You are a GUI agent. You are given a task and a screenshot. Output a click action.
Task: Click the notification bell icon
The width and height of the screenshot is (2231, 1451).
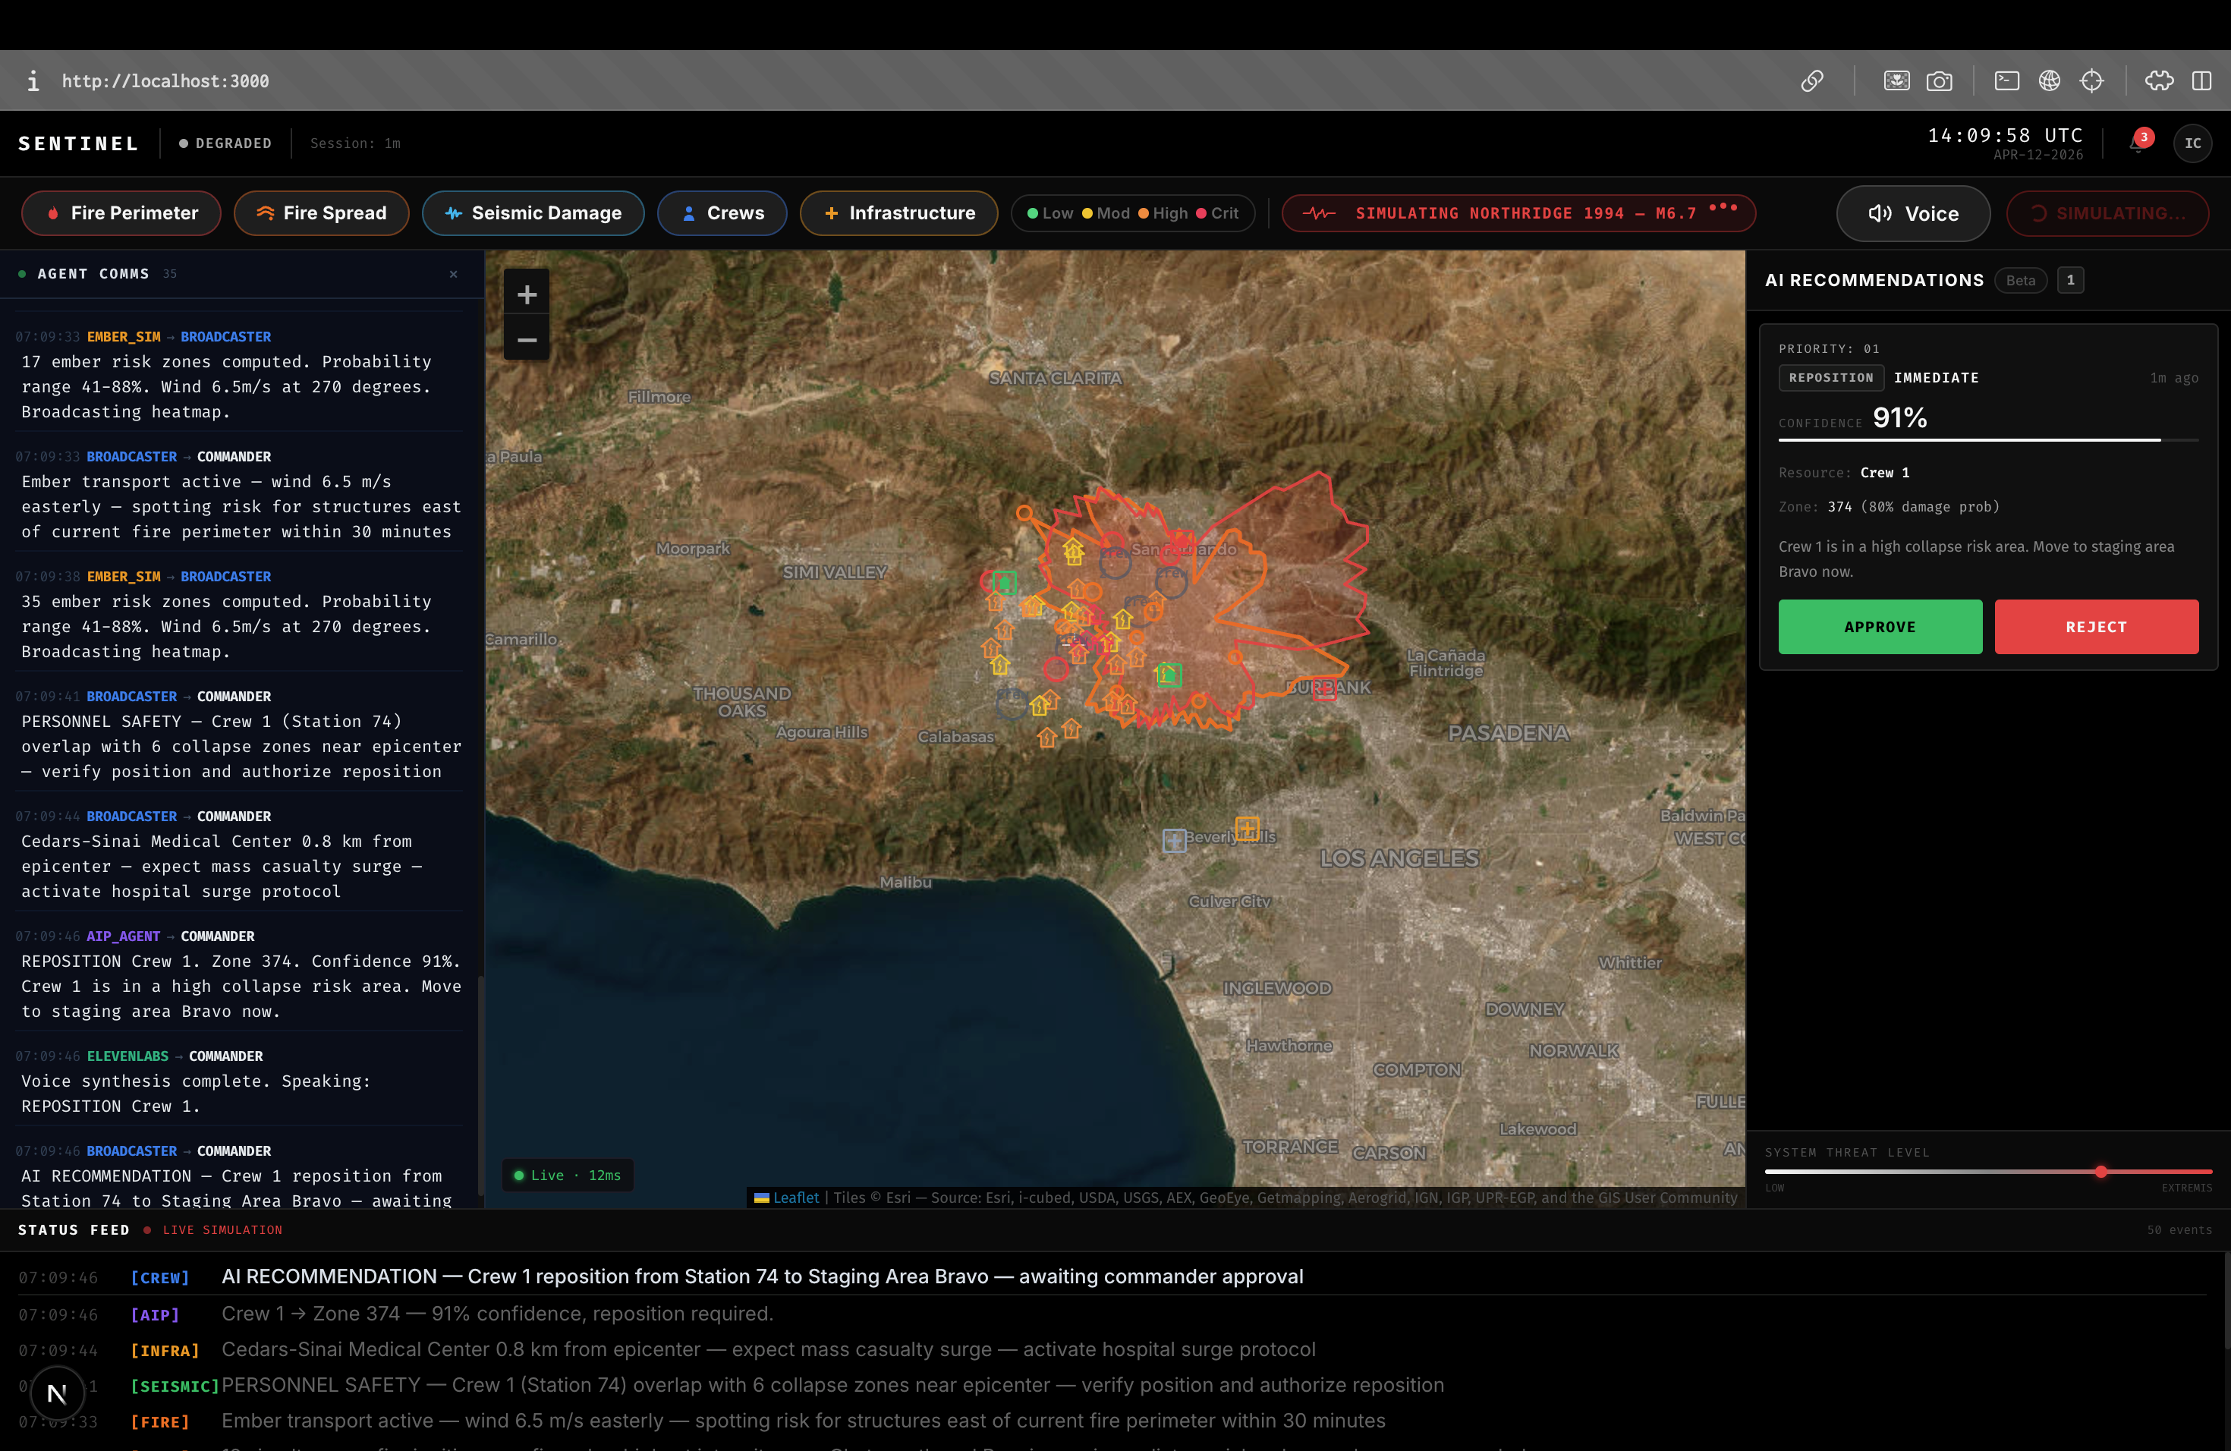[x=2137, y=143]
